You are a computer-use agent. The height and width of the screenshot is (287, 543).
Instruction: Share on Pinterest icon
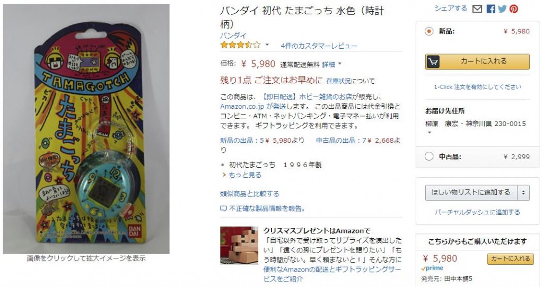514,9
